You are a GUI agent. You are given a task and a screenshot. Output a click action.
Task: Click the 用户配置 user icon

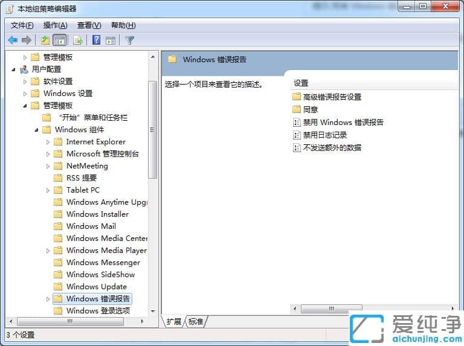pos(24,69)
